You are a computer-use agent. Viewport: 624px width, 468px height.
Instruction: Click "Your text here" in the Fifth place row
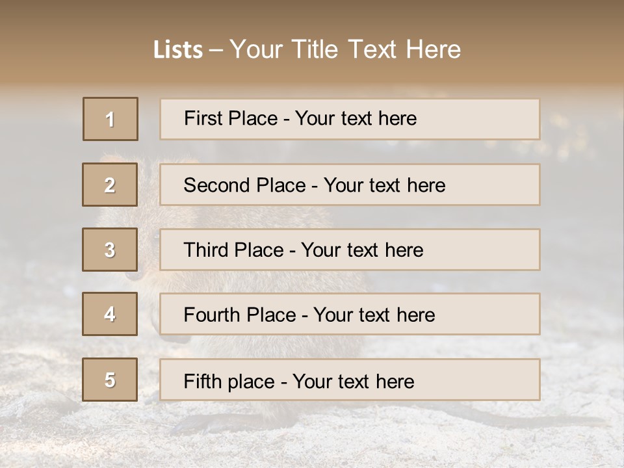tap(353, 381)
